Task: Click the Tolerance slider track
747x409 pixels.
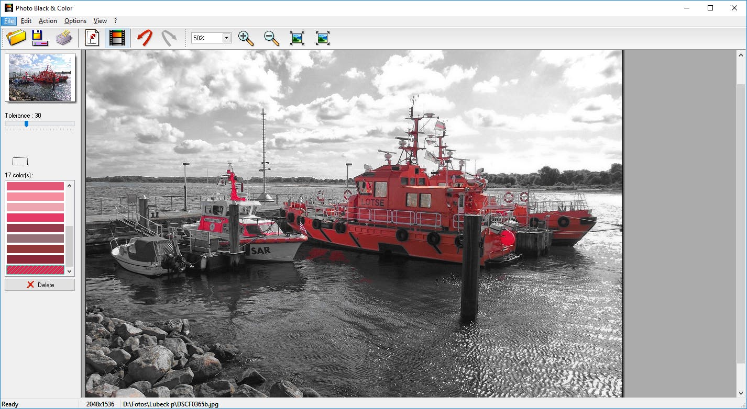Action: click(40, 124)
